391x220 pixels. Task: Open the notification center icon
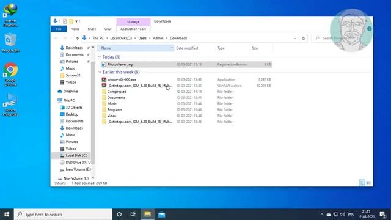tap(382, 215)
